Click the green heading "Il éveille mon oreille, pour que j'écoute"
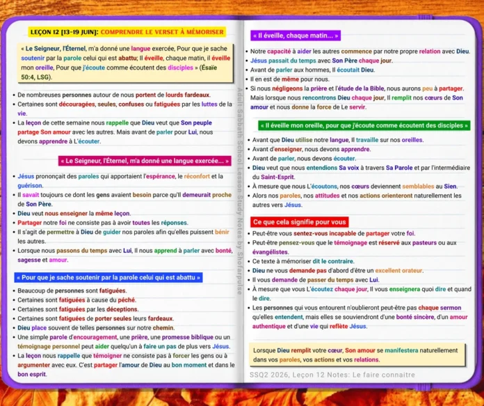This screenshot has width=484, height=406. (x=364, y=125)
